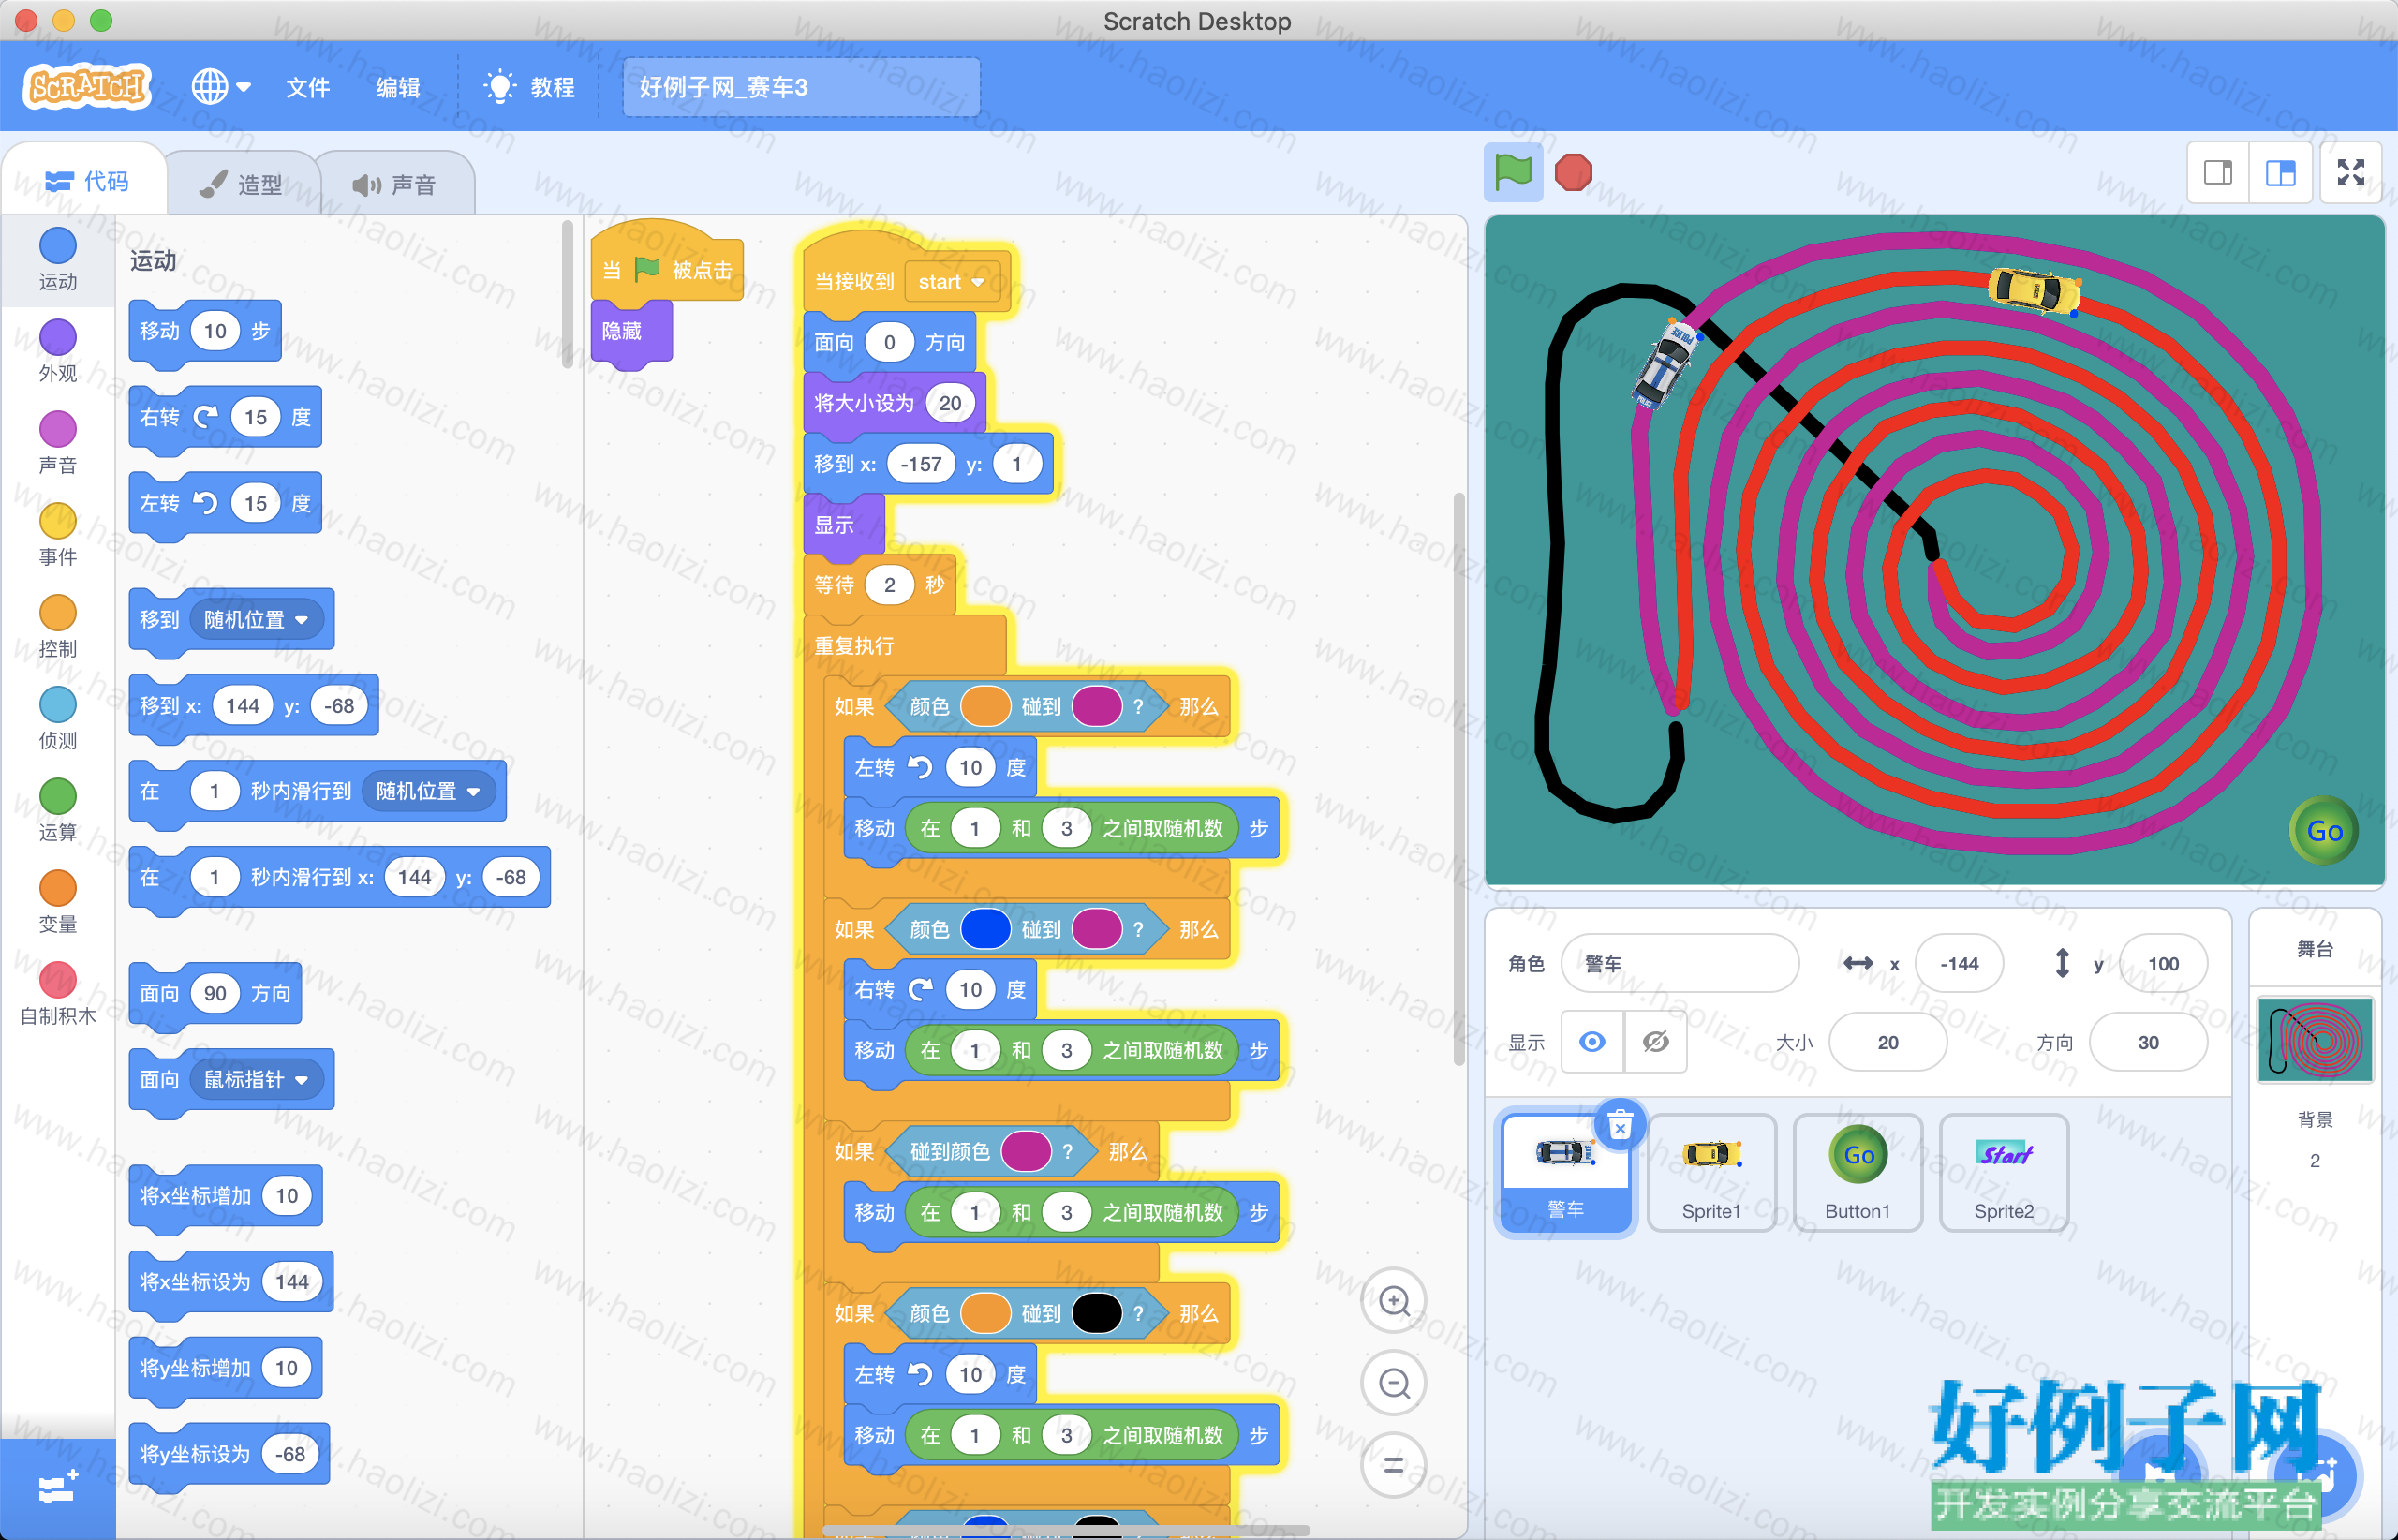Open the 教程 tutorials
Image resolution: width=2398 pixels, height=1540 pixels.
[529, 87]
